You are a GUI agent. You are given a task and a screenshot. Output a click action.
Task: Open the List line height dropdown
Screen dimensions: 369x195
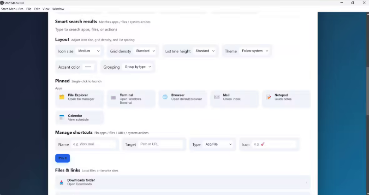click(x=205, y=51)
